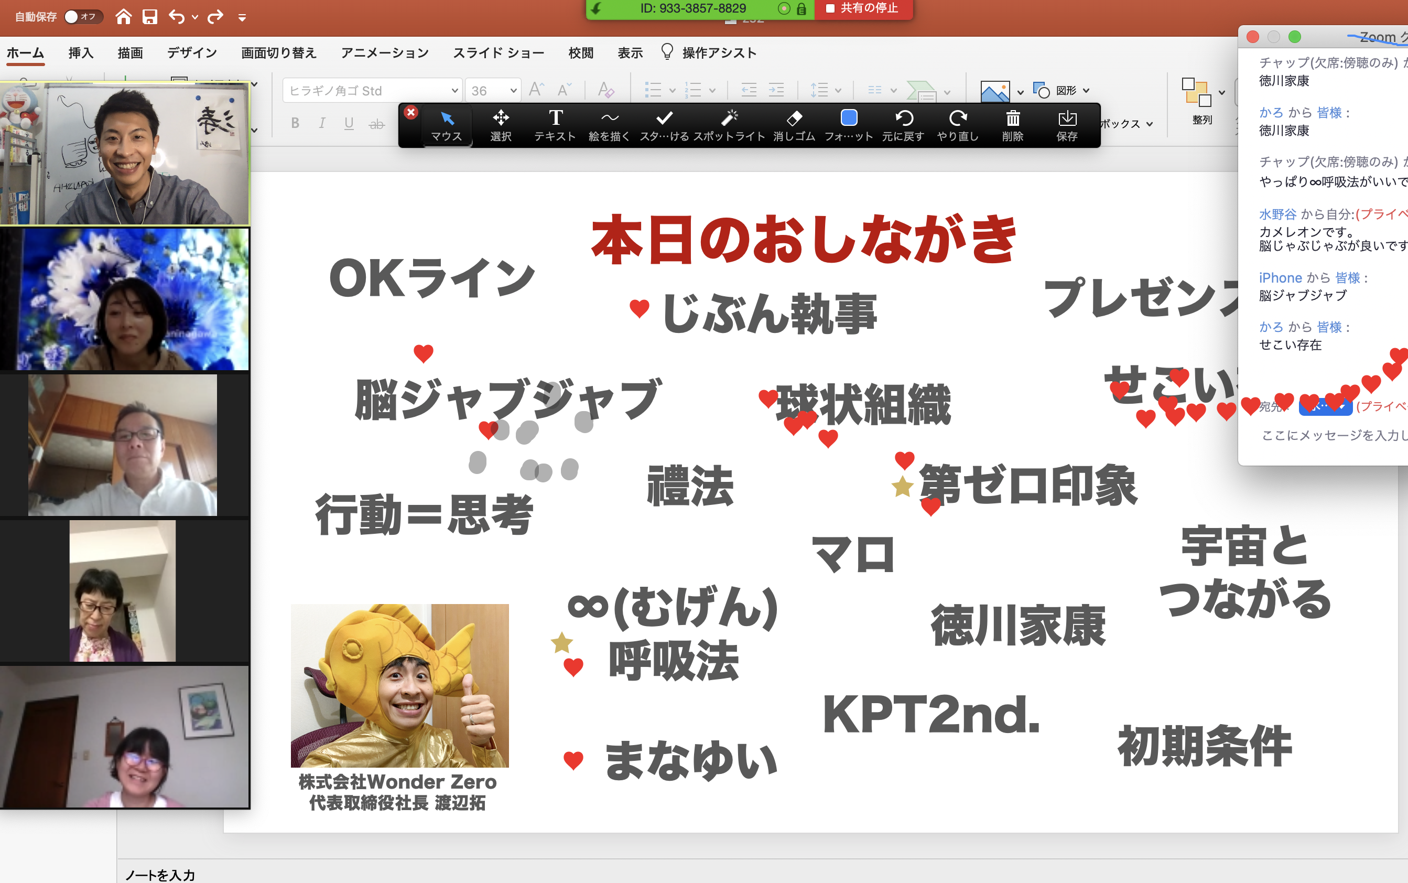Expand the Shapes (図形) dropdown
Viewport: 1408px width, 883px height.
pyautogui.click(x=1086, y=91)
